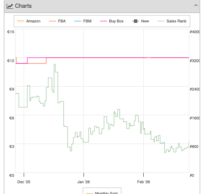This screenshot has height=194, width=204.
Task: Click the FBM blue line swatch
Action: [x=77, y=21]
